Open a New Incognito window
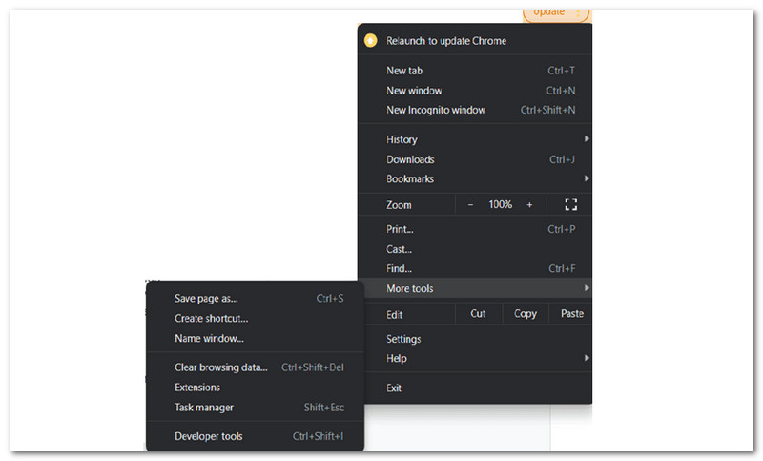Image resolution: width=763 pixels, height=461 pixels. [x=435, y=110]
